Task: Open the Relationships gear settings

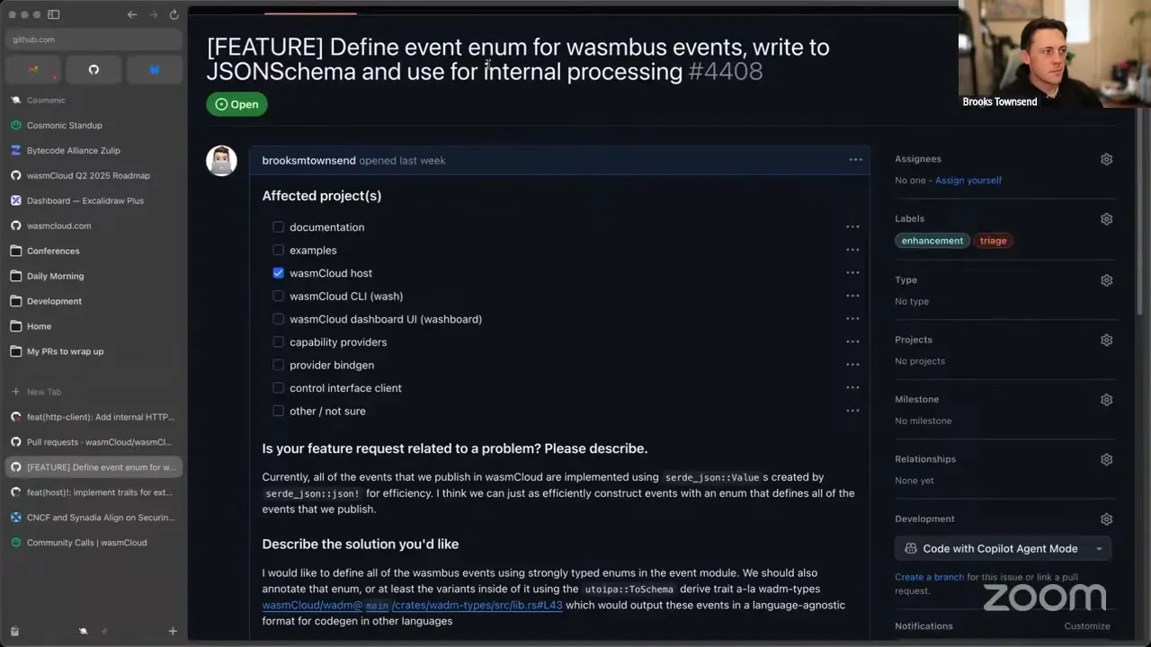Action: [x=1106, y=459]
